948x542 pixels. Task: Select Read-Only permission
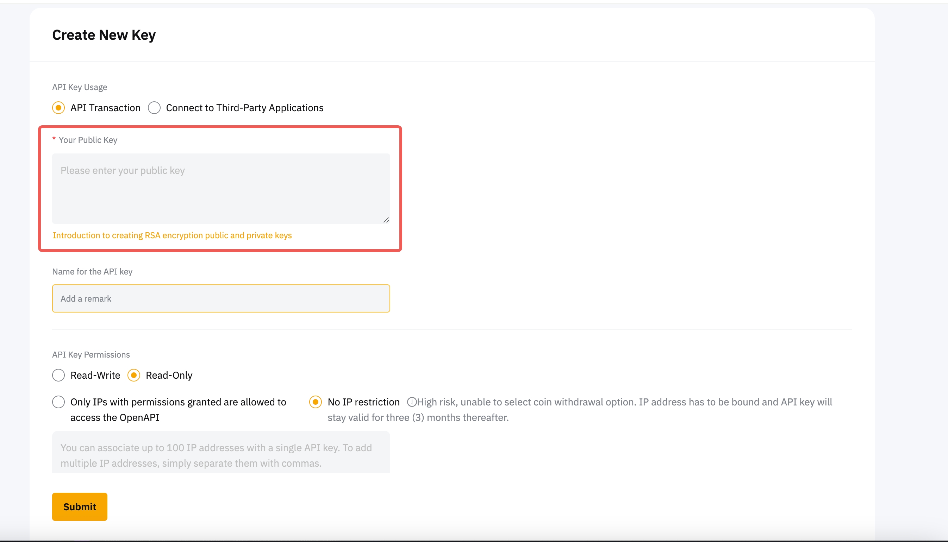click(x=134, y=375)
